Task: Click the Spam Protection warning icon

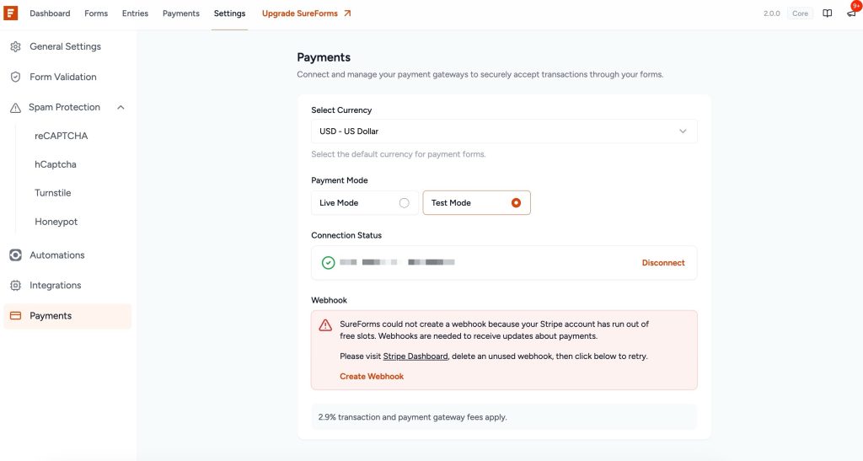Action: point(15,108)
